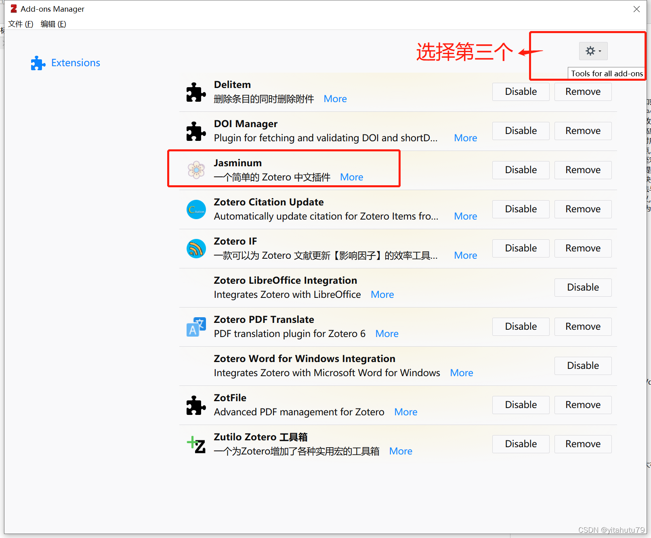Remove Zotero PDF Translate
This screenshot has width=651, height=538.
(x=583, y=327)
